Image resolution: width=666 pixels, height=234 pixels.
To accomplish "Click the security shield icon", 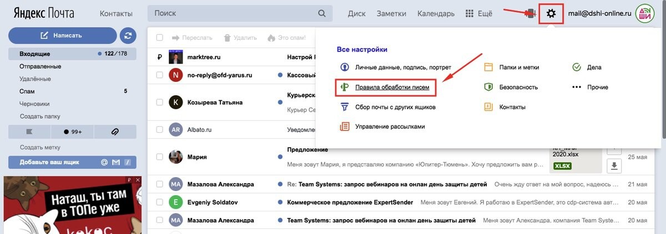I will pyautogui.click(x=488, y=87).
